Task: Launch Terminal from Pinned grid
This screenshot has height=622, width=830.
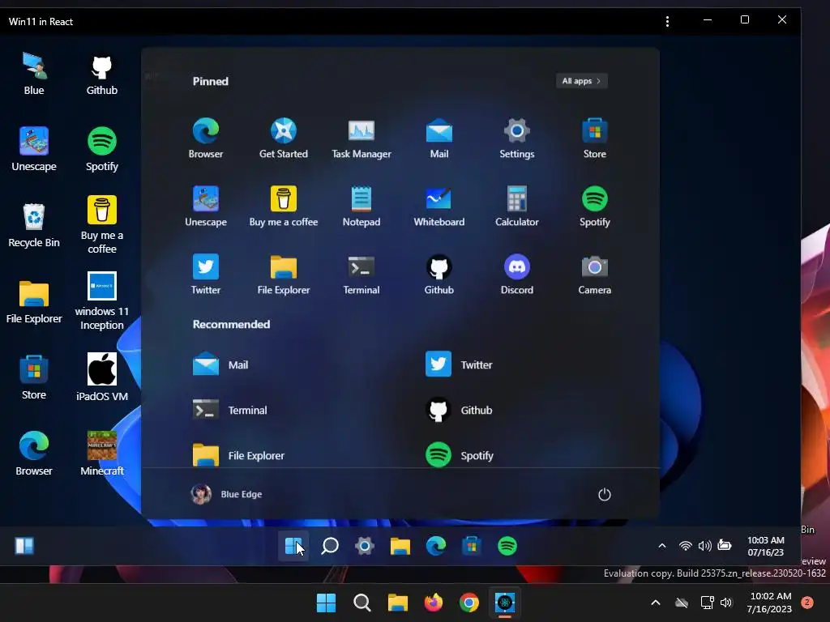Action: (361, 274)
